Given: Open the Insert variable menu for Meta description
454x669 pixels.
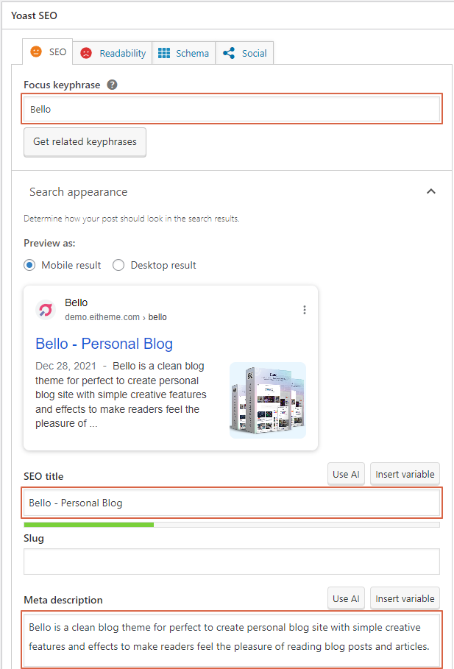Looking at the screenshot, I should tap(405, 598).
